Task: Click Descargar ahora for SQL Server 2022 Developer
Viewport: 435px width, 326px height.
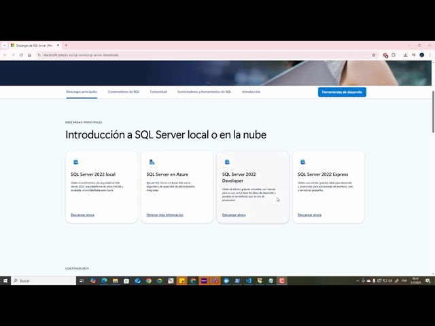Action: [234, 215]
